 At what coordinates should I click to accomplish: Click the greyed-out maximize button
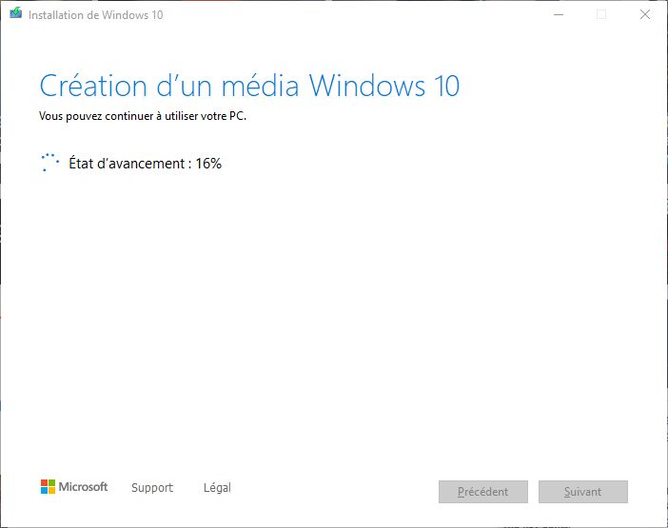click(x=600, y=15)
